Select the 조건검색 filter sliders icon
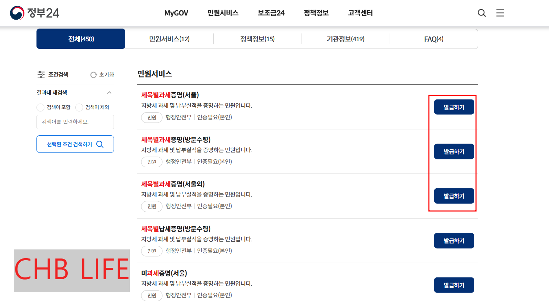Screen dimensions: 549x306 pyautogui.click(x=41, y=74)
